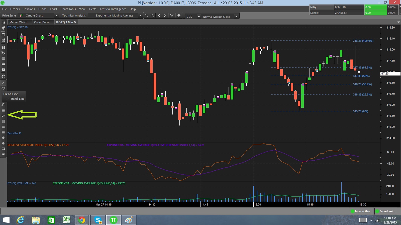The width and height of the screenshot is (401, 225).
Task: Click the 15:00 time axis marker
Action: [257, 204]
